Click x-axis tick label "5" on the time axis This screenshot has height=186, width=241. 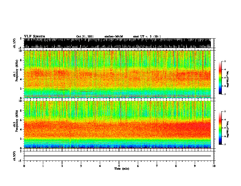(x=119, y=166)
